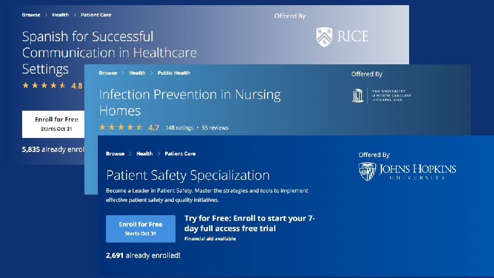Click Financial aid available link
Viewport: 494px width, 278px height.
tap(210, 239)
